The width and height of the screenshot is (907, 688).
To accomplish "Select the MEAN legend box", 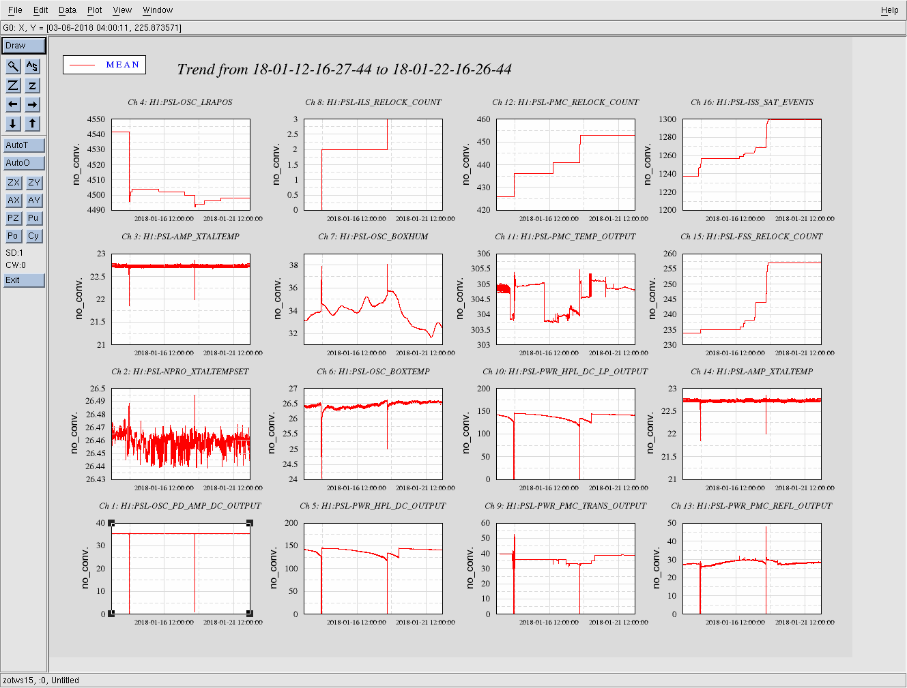I will click(x=104, y=65).
